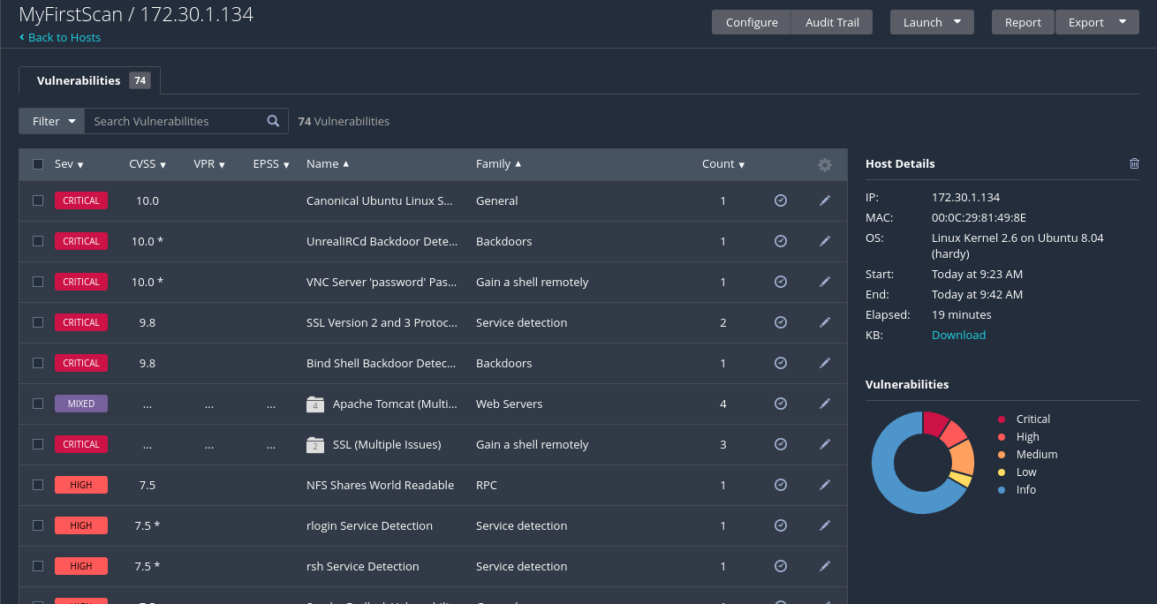The width and height of the screenshot is (1157, 604).
Task: Sort by EPSS column
Action: tap(271, 164)
